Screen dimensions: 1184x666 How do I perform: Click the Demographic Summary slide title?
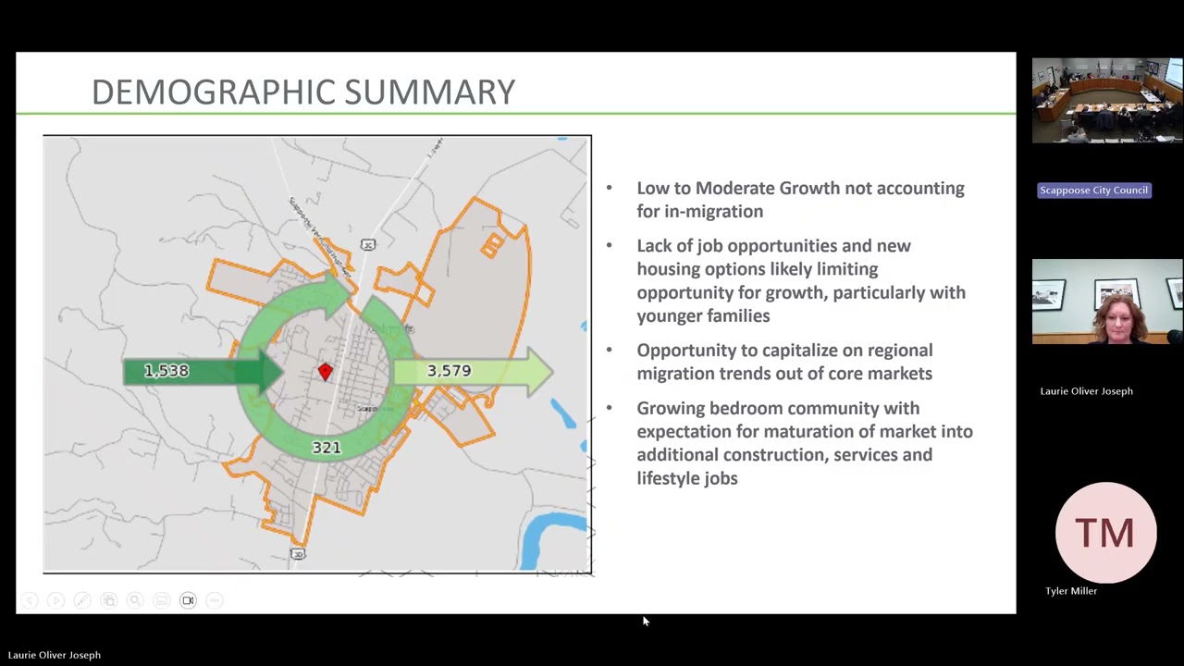(x=303, y=92)
